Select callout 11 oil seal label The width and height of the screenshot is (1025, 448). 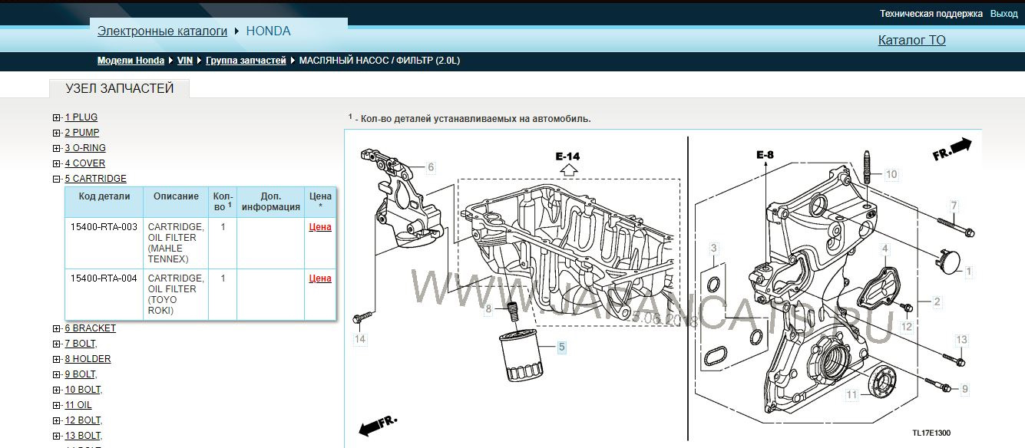click(x=851, y=395)
